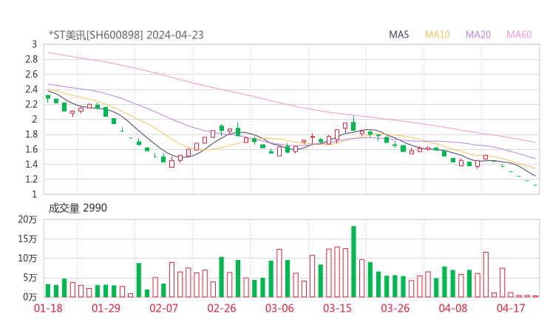Click the 1.2 price axis label
This screenshot has height=325, width=547.
31,179
